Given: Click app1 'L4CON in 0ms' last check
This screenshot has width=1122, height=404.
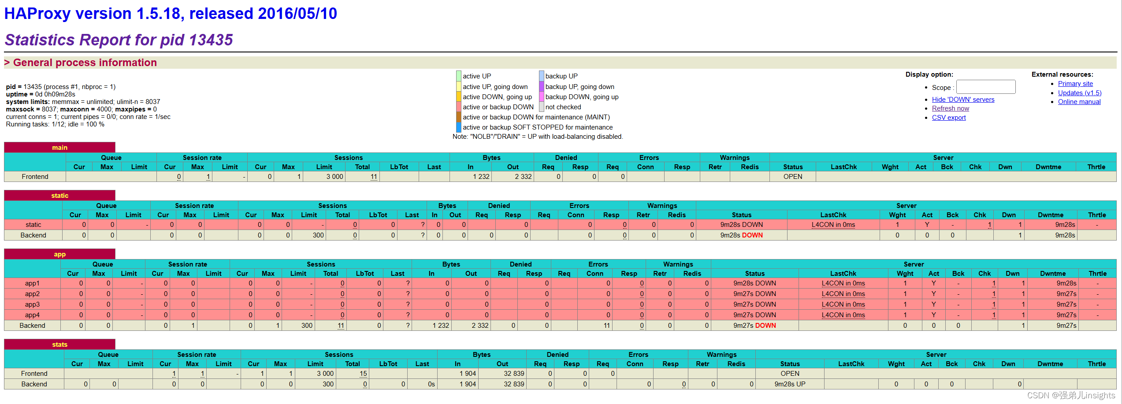Looking at the screenshot, I should coord(843,283).
